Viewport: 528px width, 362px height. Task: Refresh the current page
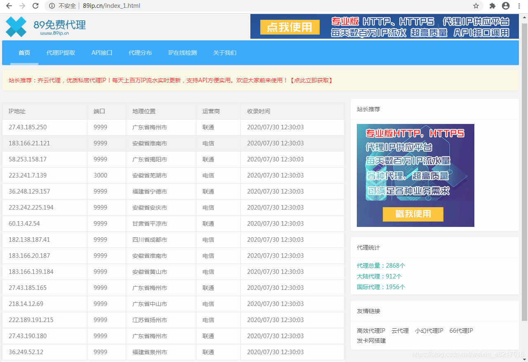pos(35,6)
